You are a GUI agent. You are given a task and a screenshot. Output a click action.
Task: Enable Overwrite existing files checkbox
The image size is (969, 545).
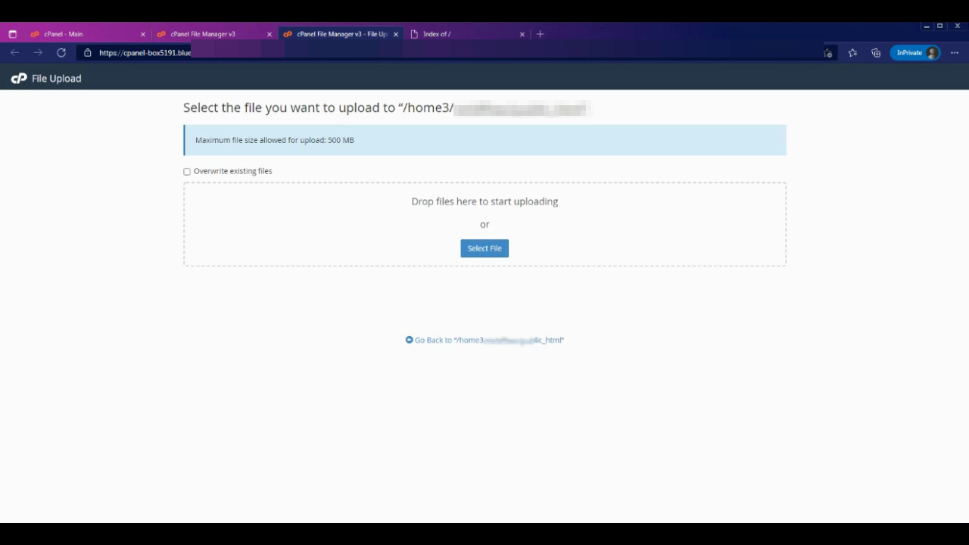(187, 172)
